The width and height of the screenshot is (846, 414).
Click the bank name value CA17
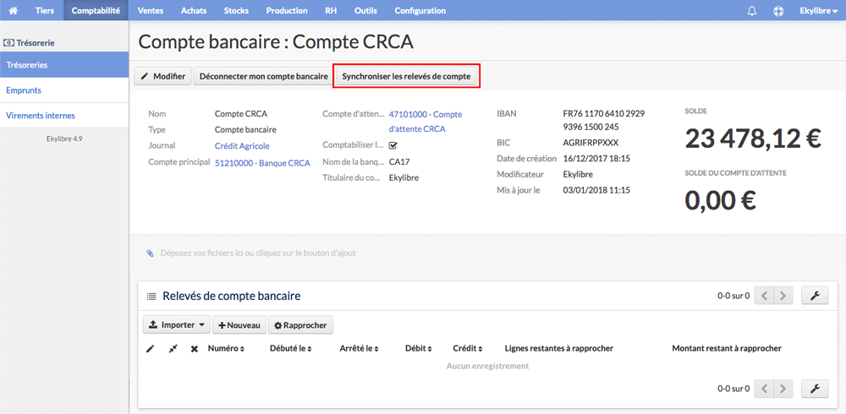[399, 161]
